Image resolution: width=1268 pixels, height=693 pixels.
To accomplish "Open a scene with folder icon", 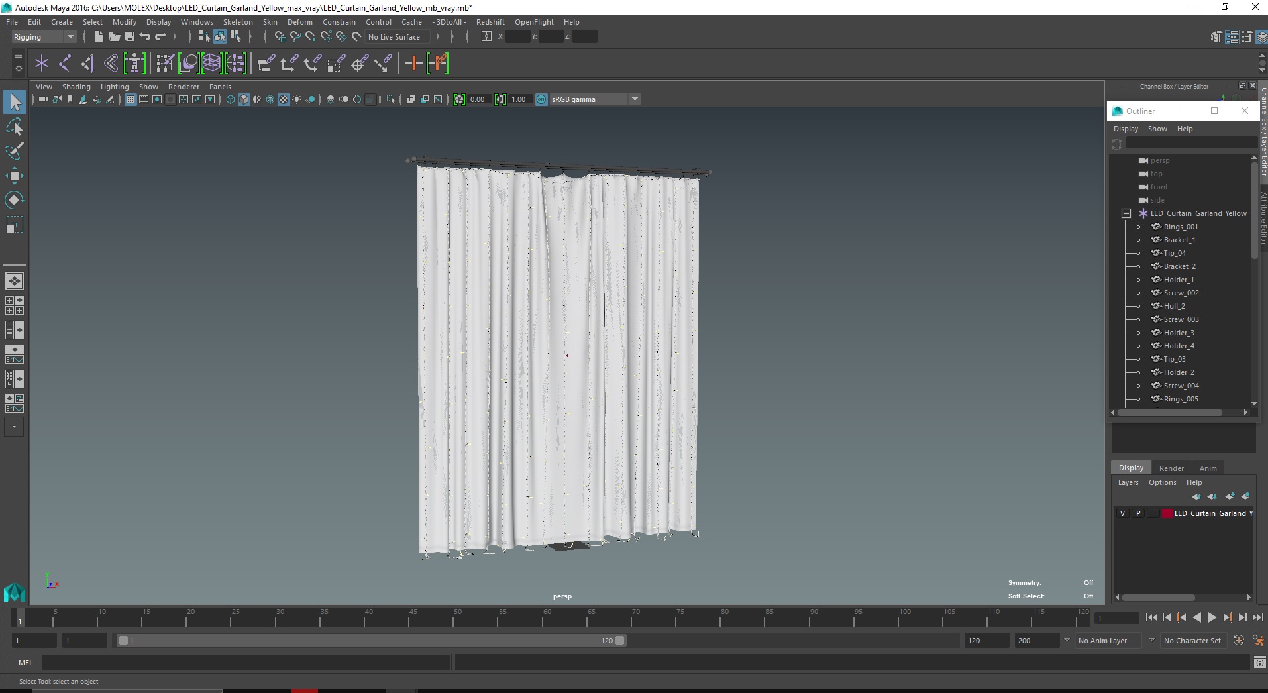I will point(115,37).
